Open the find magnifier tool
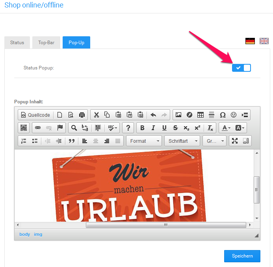273x267 pixels. (x=74, y=128)
